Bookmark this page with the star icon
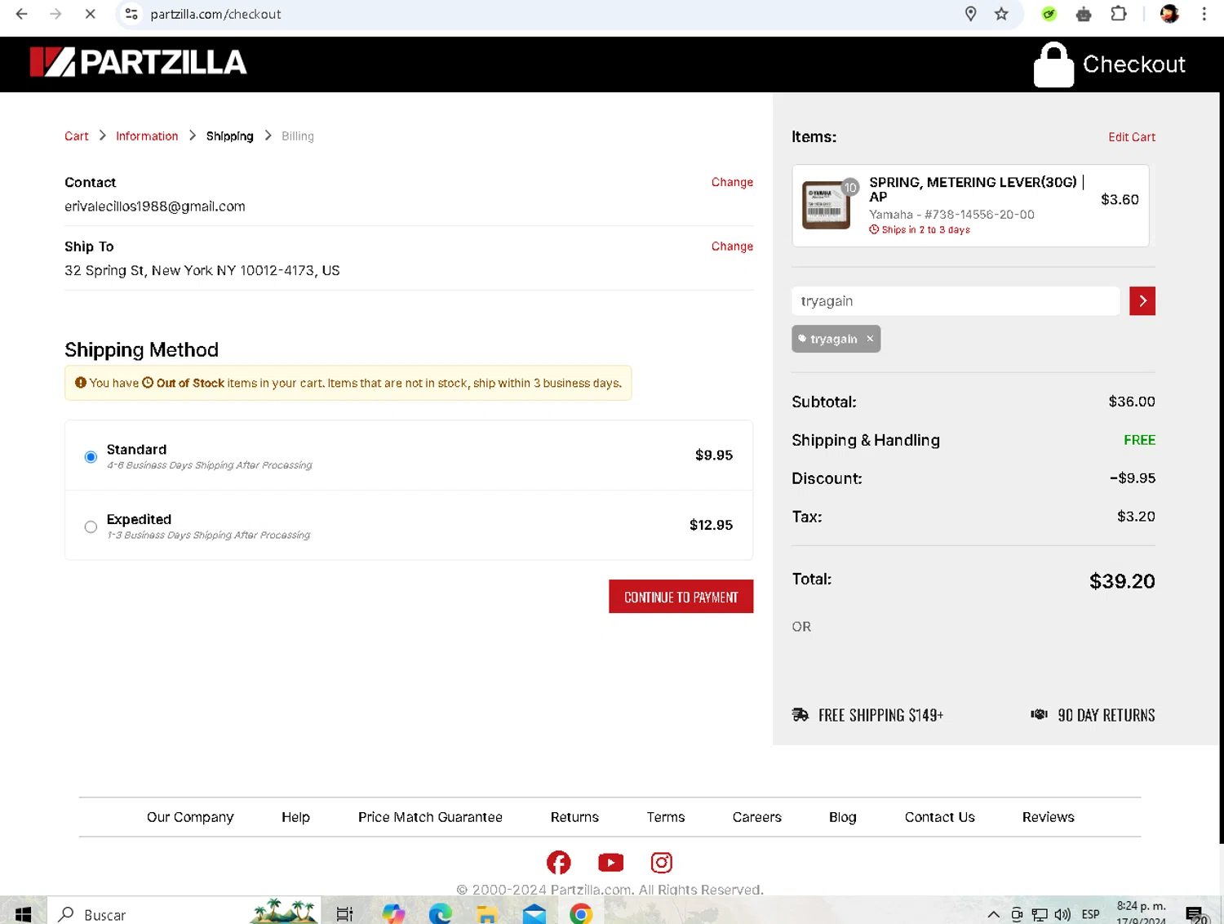Viewport: 1224px width, 924px height. pyautogui.click(x=1001, y=14)
